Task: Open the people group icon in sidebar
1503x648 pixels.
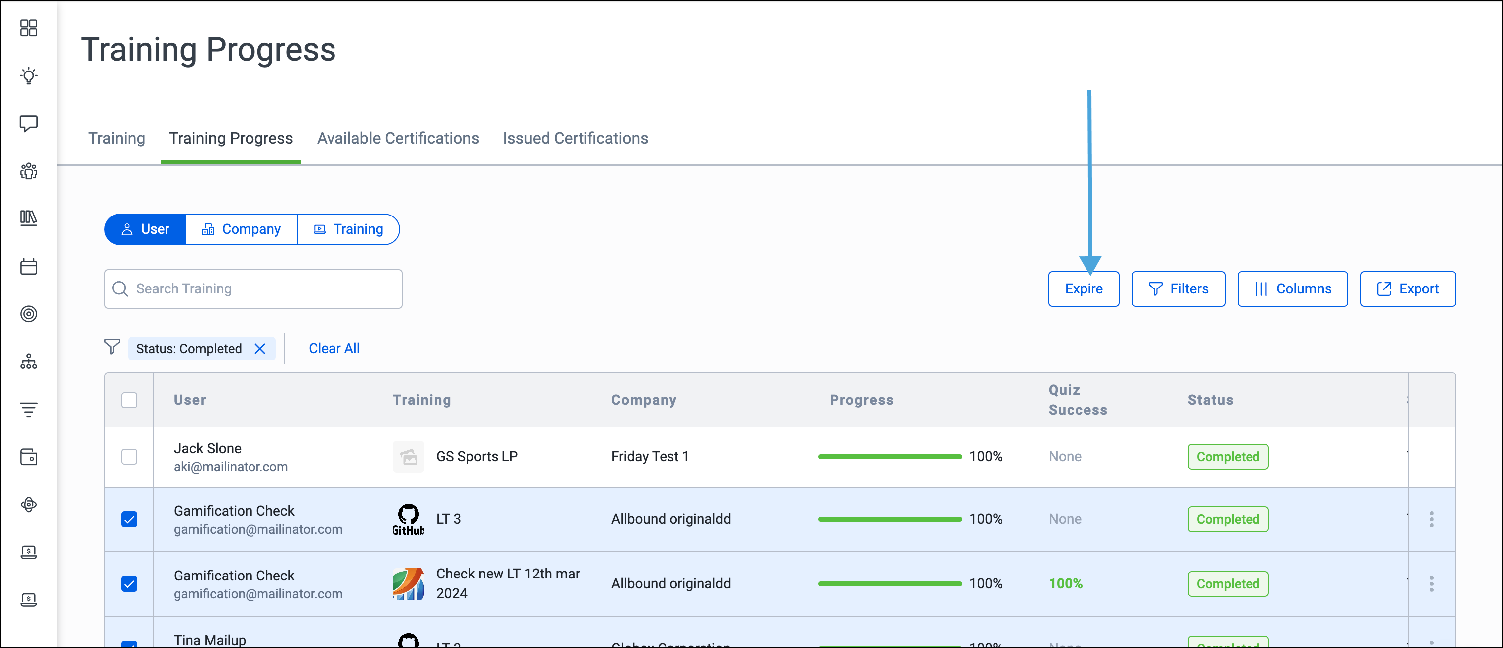Action: click(x=29, y=171)
